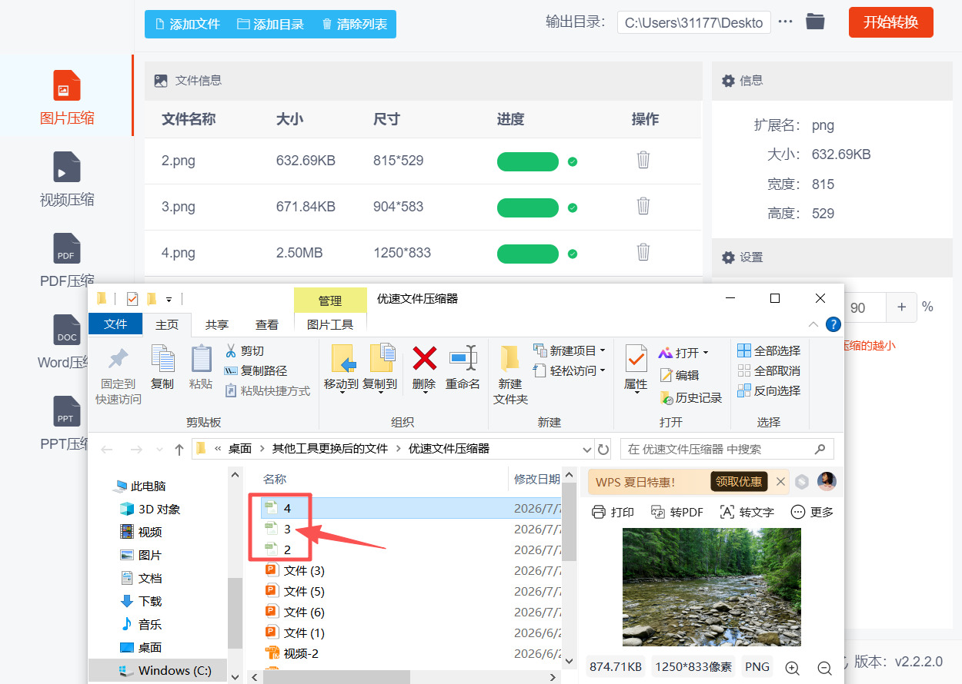This screenshot has height=684, width=962.
Task: Click the progress bar of 4.png
Action: tap(528, 254)
